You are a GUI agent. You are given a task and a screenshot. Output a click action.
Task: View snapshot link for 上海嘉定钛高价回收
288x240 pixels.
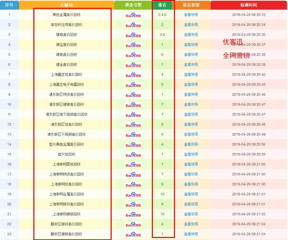[x=191, y=74]
